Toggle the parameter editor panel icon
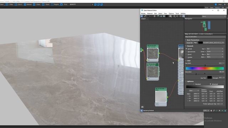 184,16
